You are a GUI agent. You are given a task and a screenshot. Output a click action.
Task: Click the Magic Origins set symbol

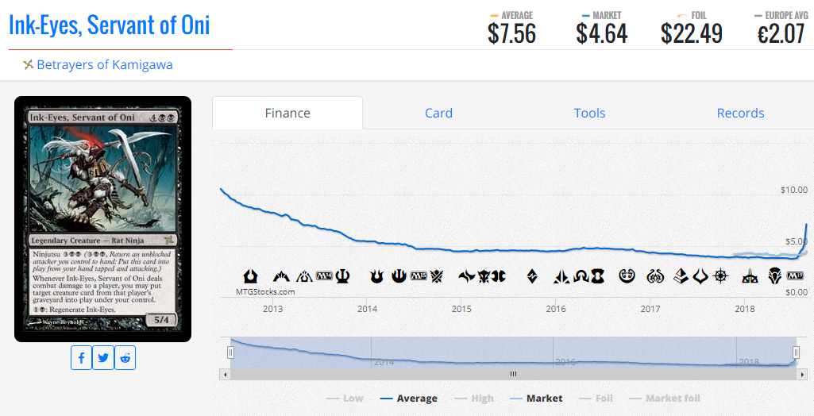[x=500, y=276]
